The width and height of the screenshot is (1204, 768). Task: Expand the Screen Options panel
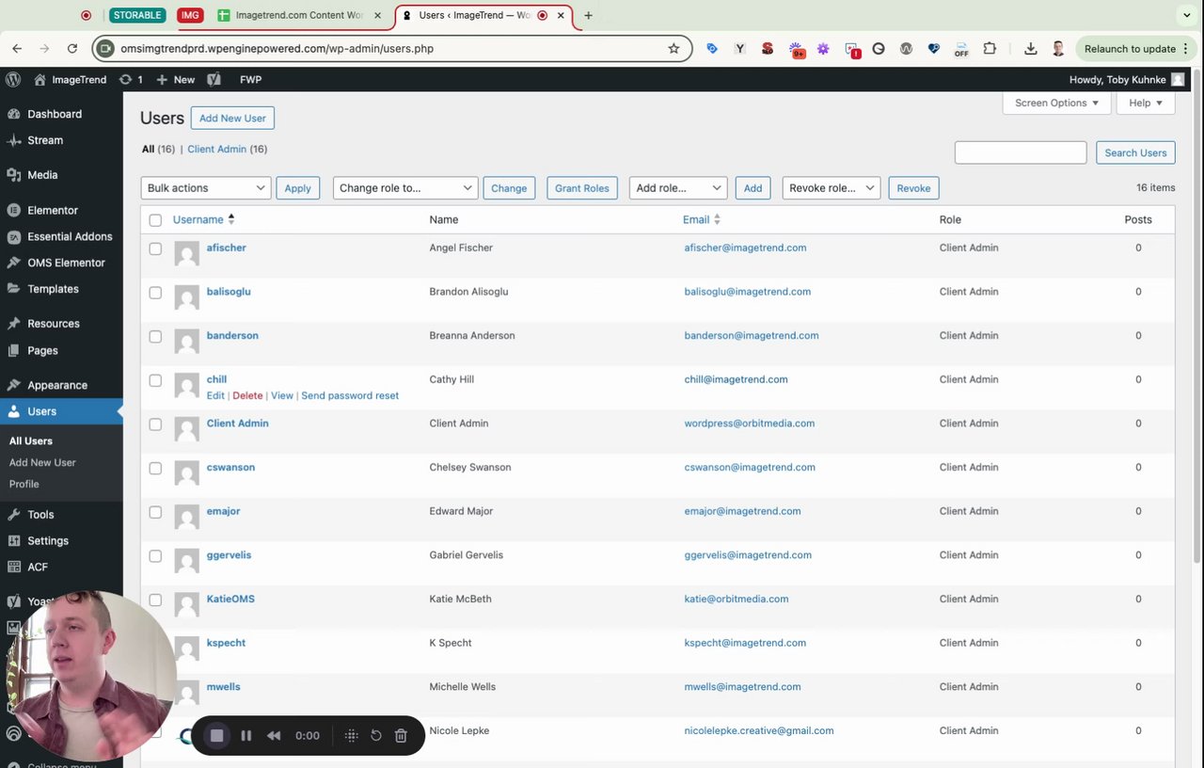point(1056,103)
